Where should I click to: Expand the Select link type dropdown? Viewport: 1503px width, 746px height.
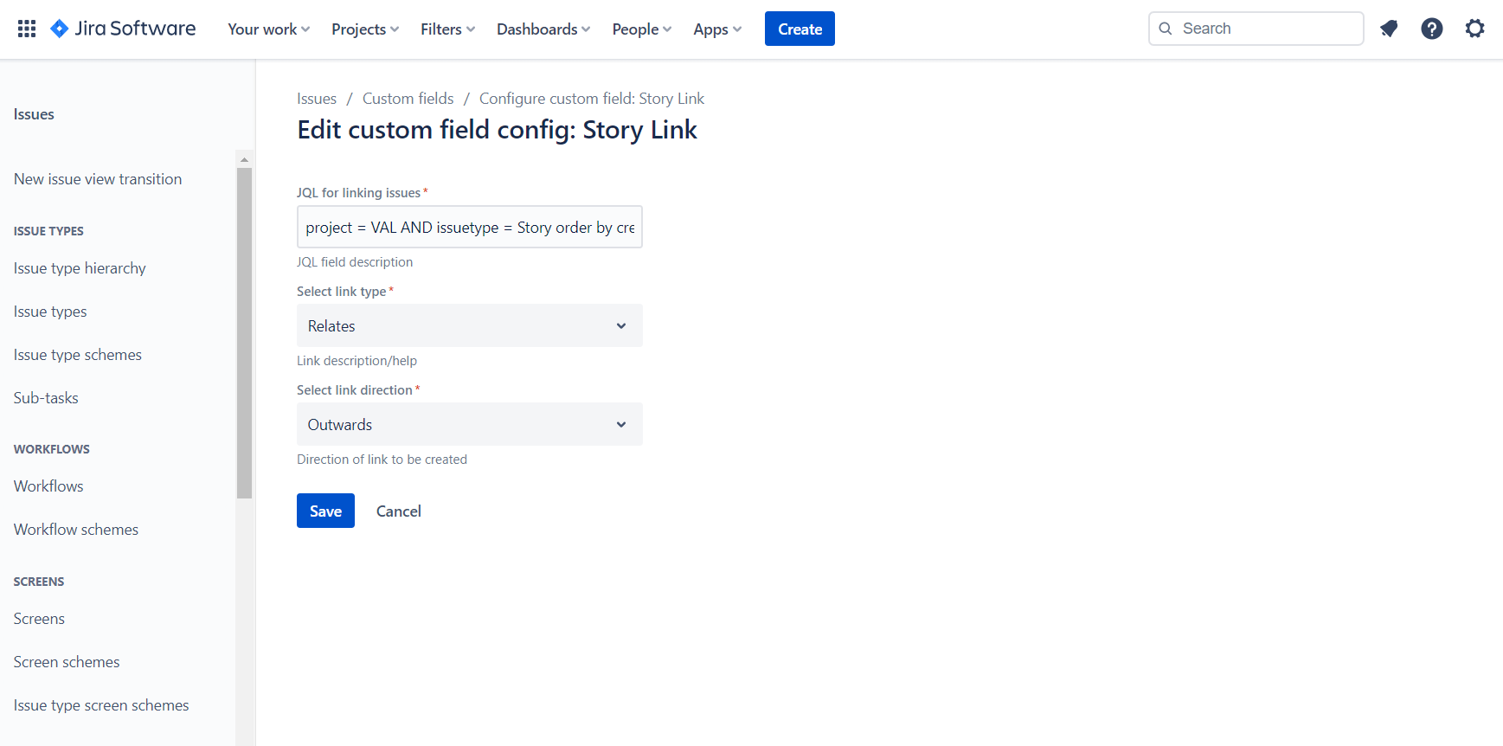[x=469, y=325]
